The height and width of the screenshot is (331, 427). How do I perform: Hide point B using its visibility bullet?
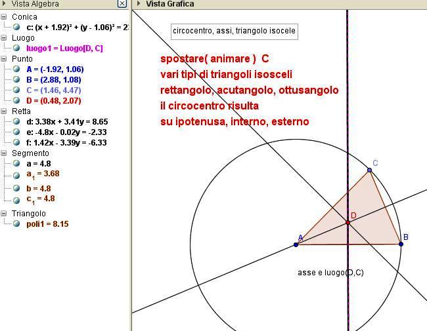click(x=16, y=79)
